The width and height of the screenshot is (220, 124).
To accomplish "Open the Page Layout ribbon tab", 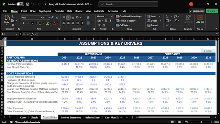I will point(45,11).
